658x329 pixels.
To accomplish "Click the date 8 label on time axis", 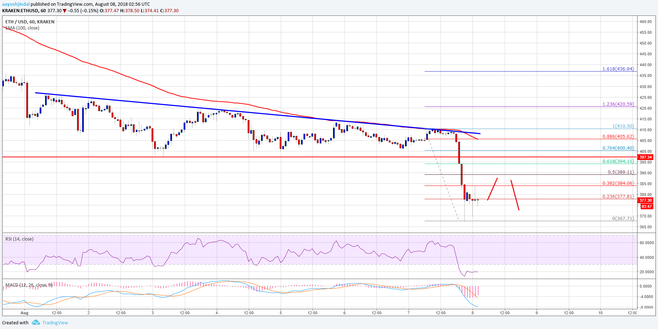I will click(x=473, y=313).
